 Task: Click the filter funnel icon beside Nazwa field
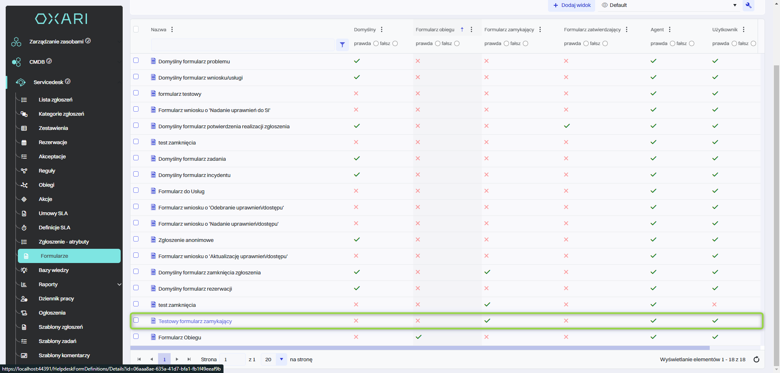(x=342, y=45)
